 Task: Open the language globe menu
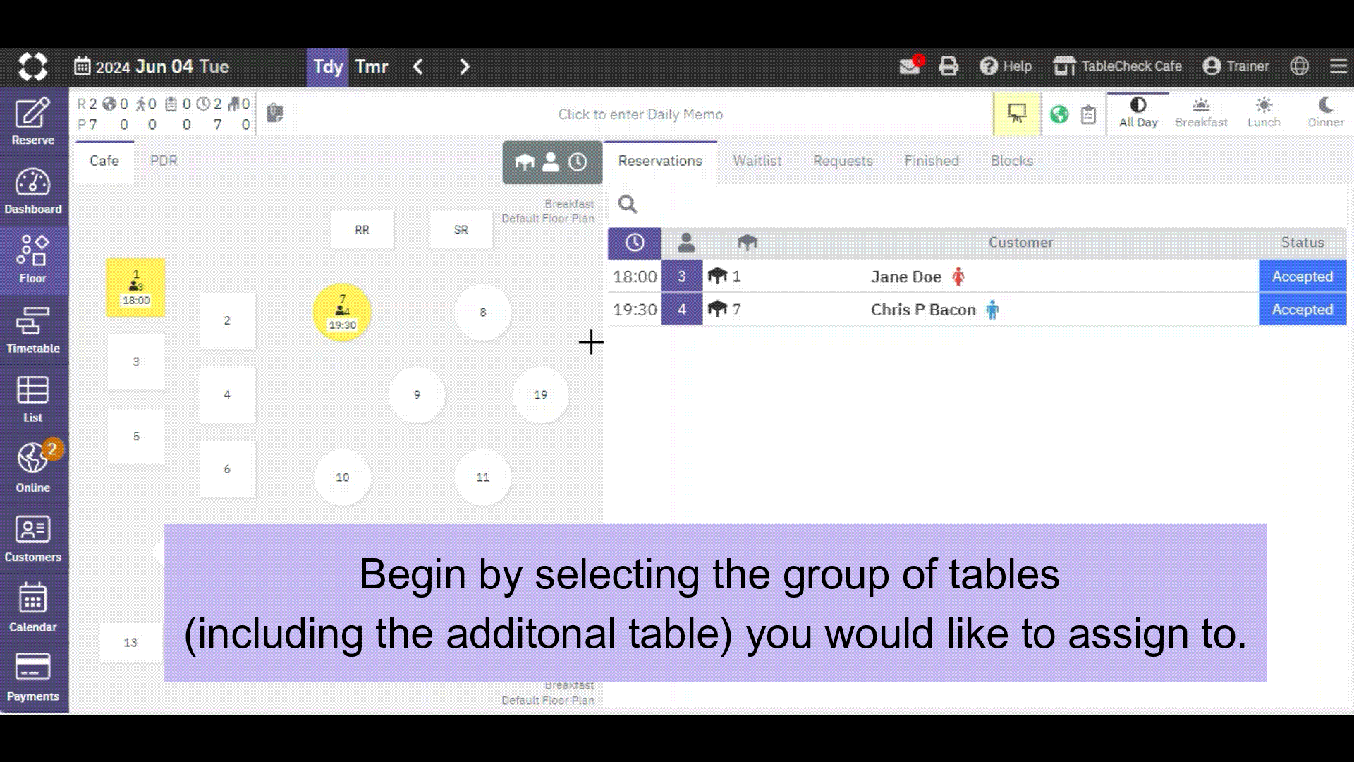click(1300, 66)
